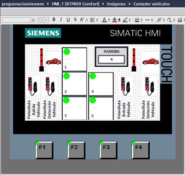The width and height of the screenshot is (185, 175).
Task: Click programacionsiemens in the breadcrumb
Action: (x=23, y=4)
